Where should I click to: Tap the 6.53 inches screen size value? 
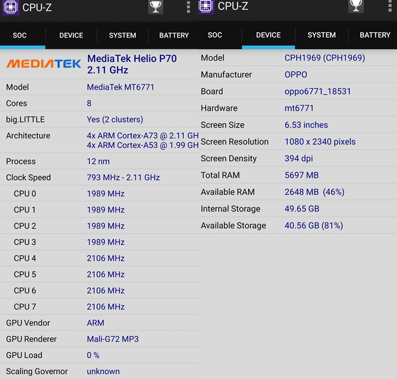[306, 125]
